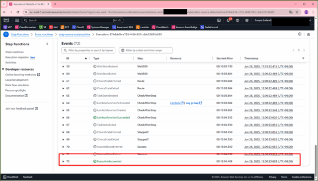
Task: Open the Amazon EventBridge shortcut
Action: pos(184,27)
